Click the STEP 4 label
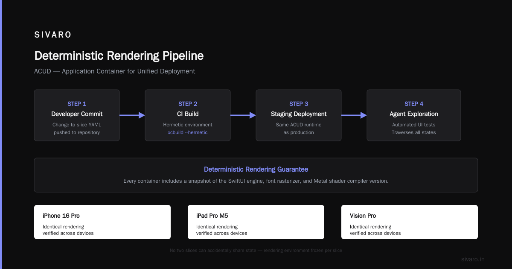The width and height of the screenshot is (512, 269). (x=414, y=104)
